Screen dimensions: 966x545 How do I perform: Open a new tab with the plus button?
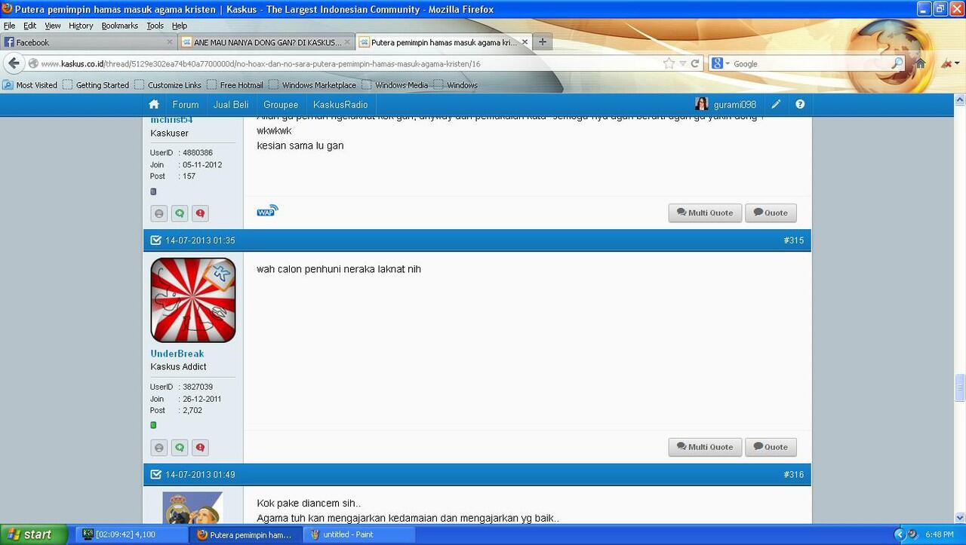[542, 42]
